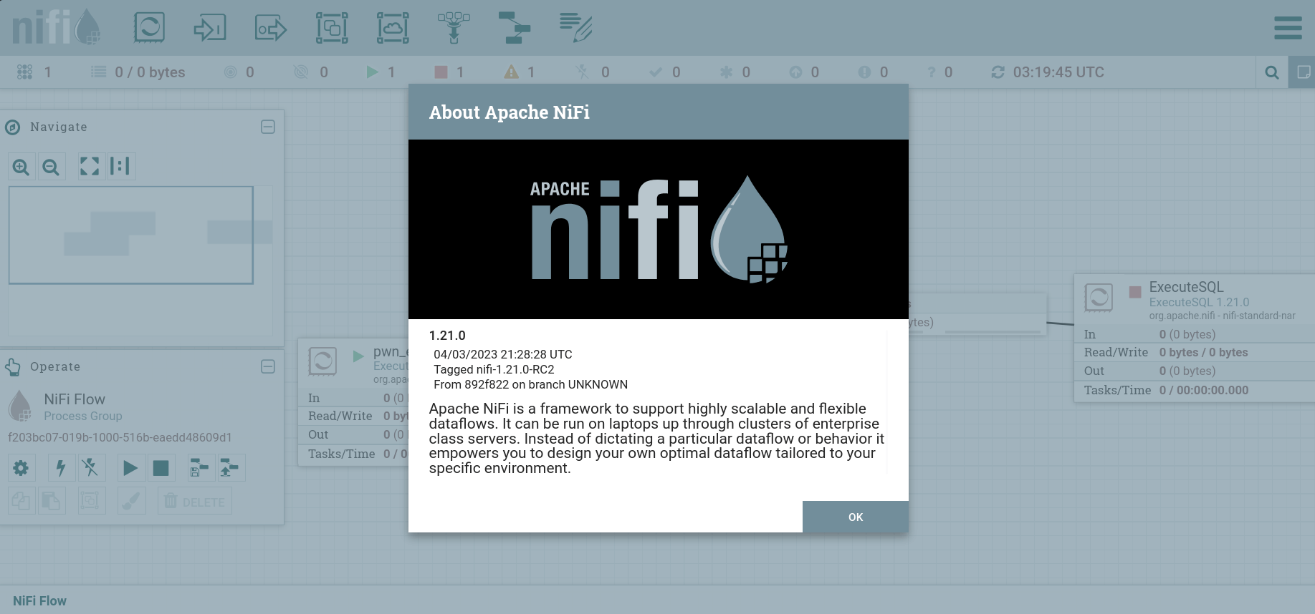Start the flow with play button
Image resolution: width=1315 pixels, height=614 pixels.
(130, 468)
